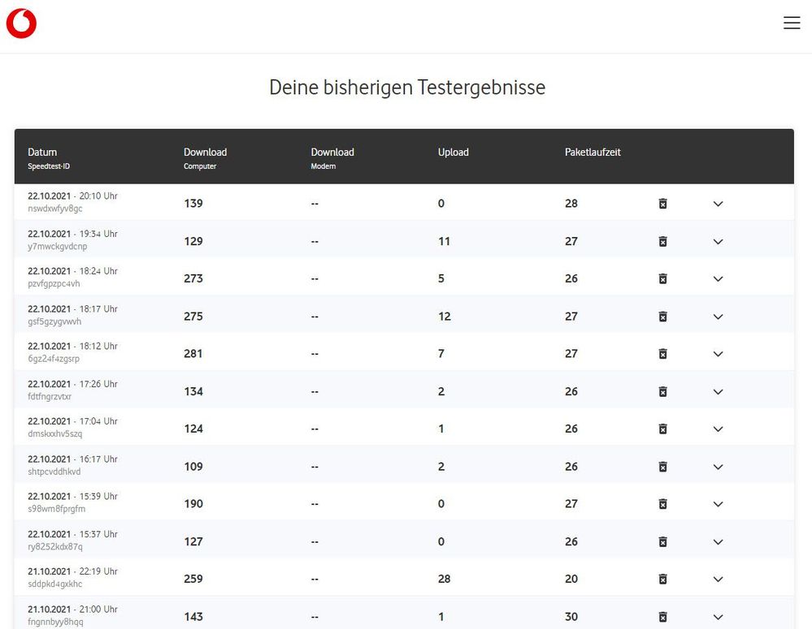Expand details for test gsf5gzygvwvh
This screenshot has width=812, height=629.
tap(718, 317)
